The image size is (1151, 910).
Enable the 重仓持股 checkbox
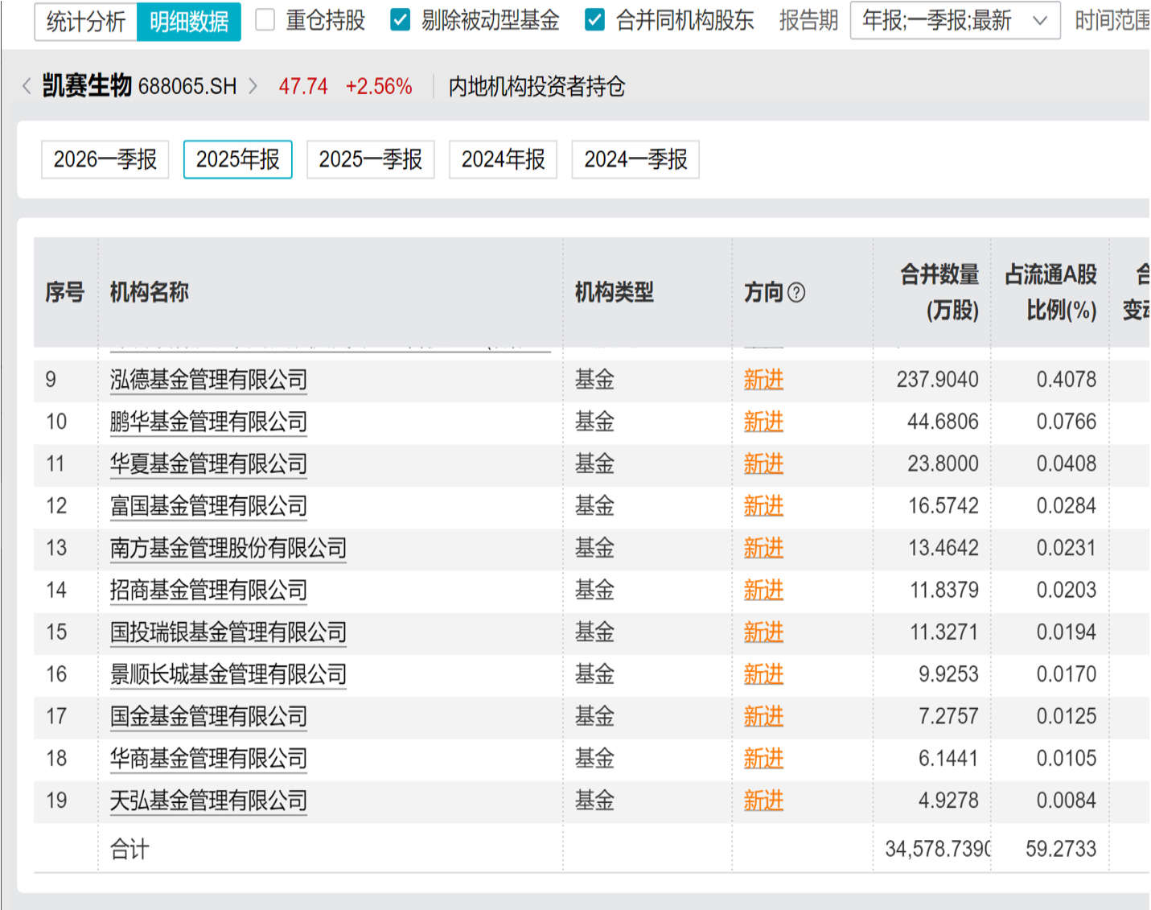(265, 20)
